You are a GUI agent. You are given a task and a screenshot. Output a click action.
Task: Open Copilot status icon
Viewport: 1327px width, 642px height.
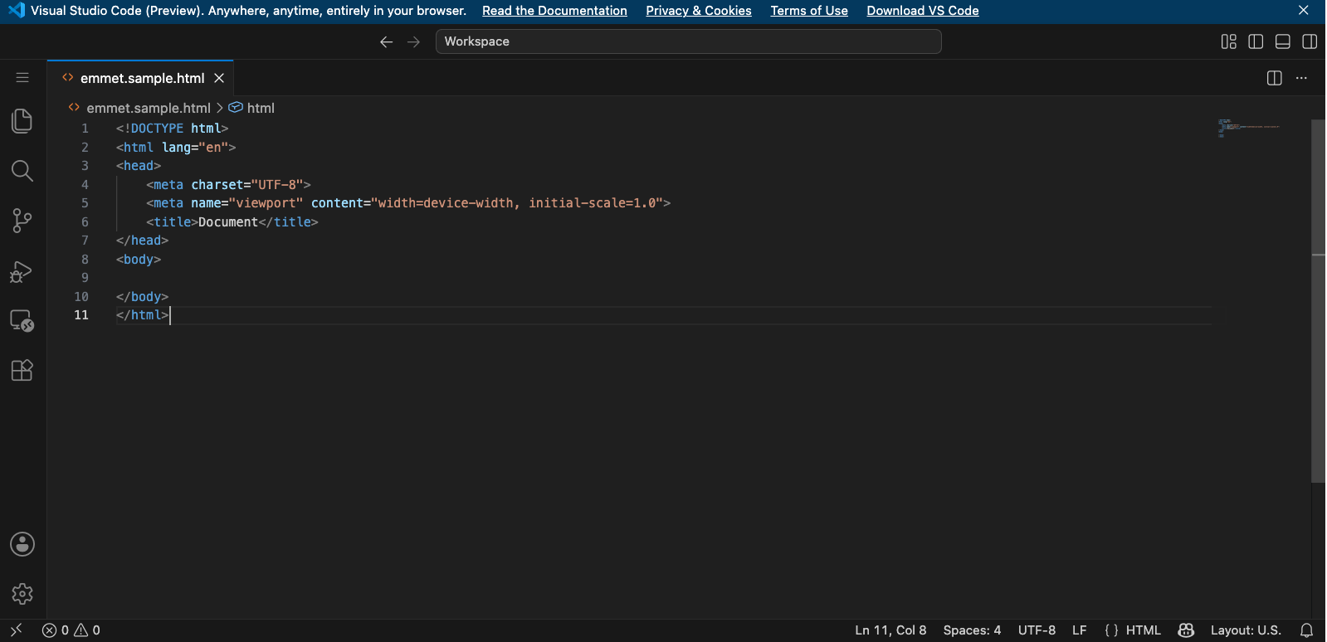(1186, 630)
